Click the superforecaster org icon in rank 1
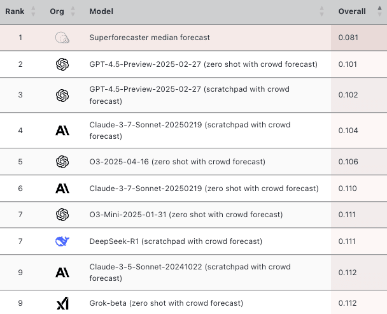 point(62,38)
